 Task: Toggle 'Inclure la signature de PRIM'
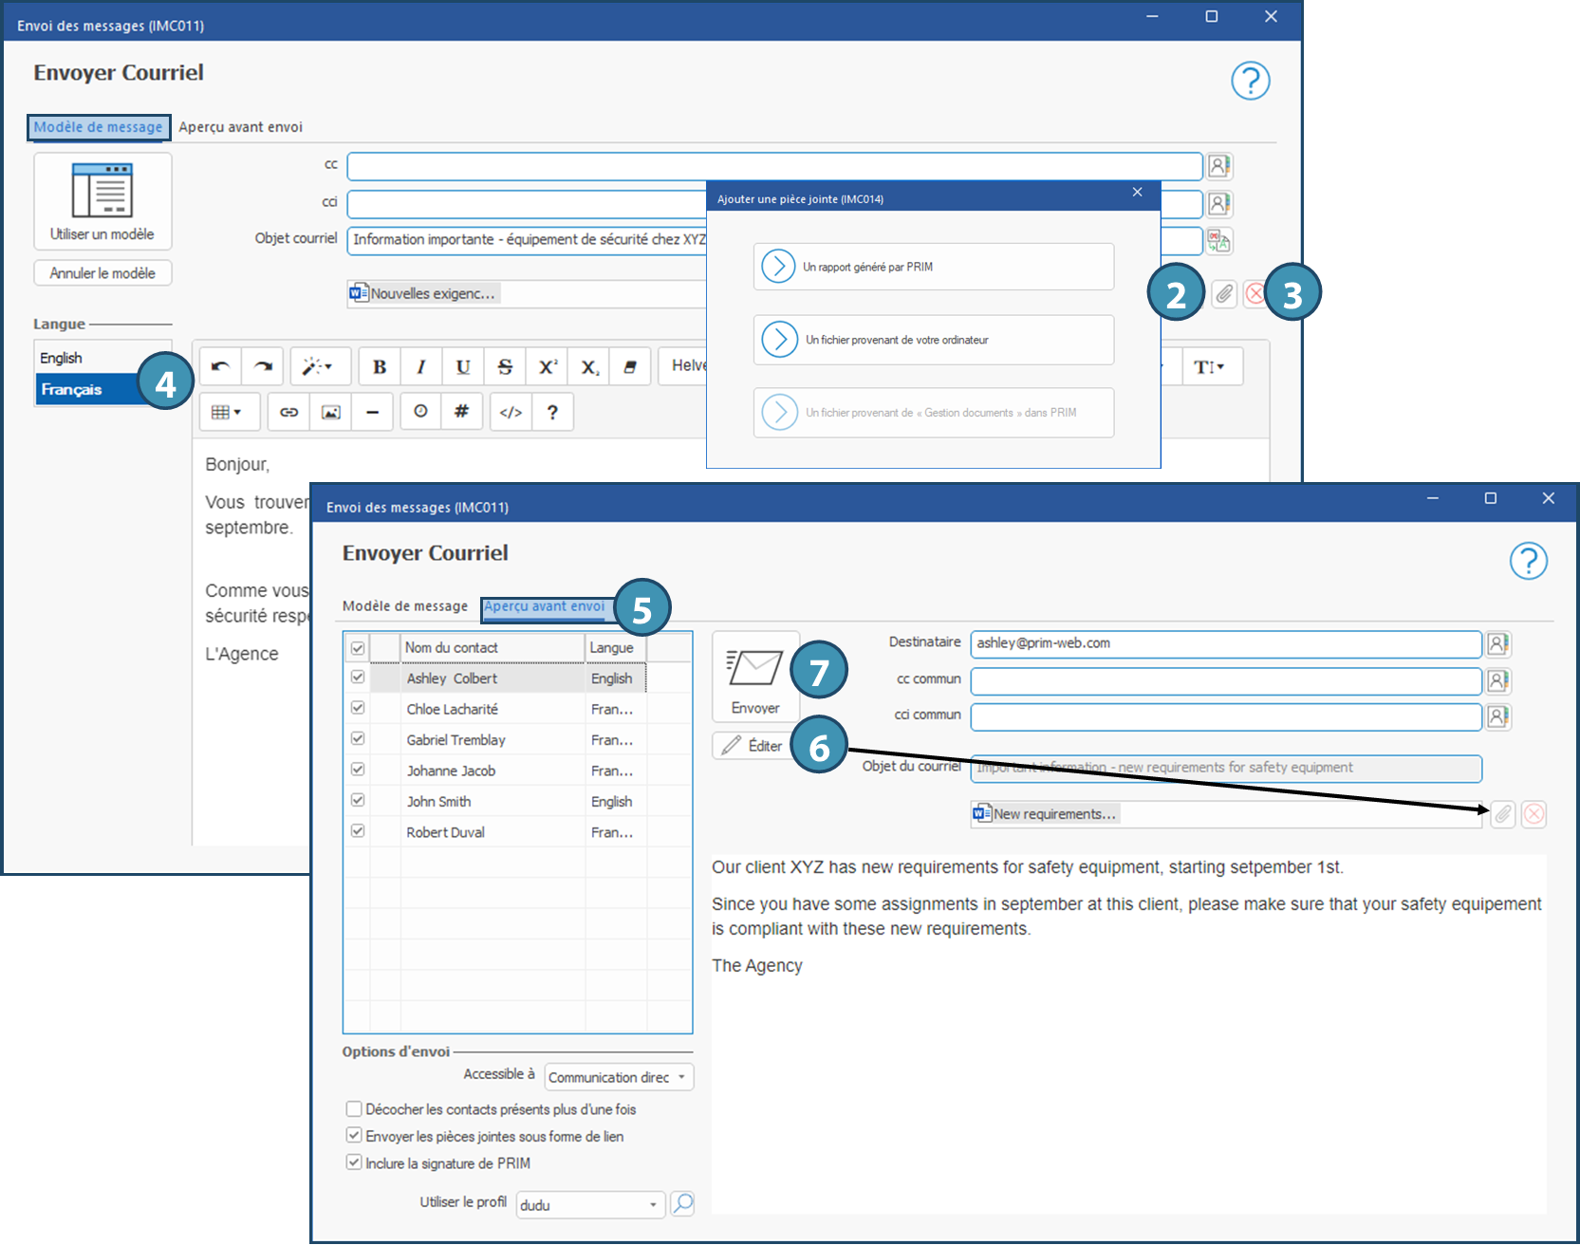(354, 1162)
